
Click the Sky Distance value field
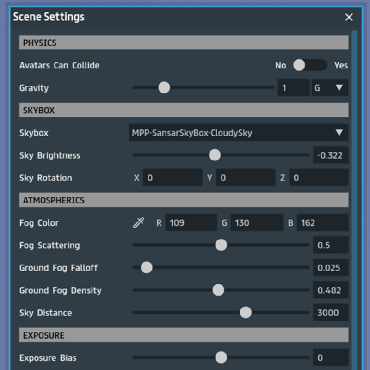(x=330, y=313)
